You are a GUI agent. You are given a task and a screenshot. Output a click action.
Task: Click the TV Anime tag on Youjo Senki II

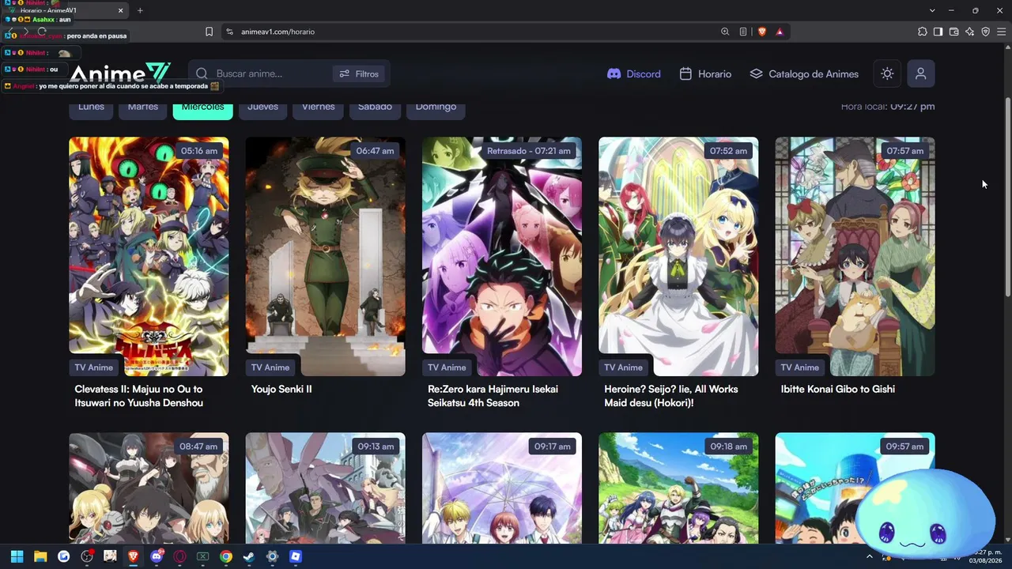(x=270, y=367)
